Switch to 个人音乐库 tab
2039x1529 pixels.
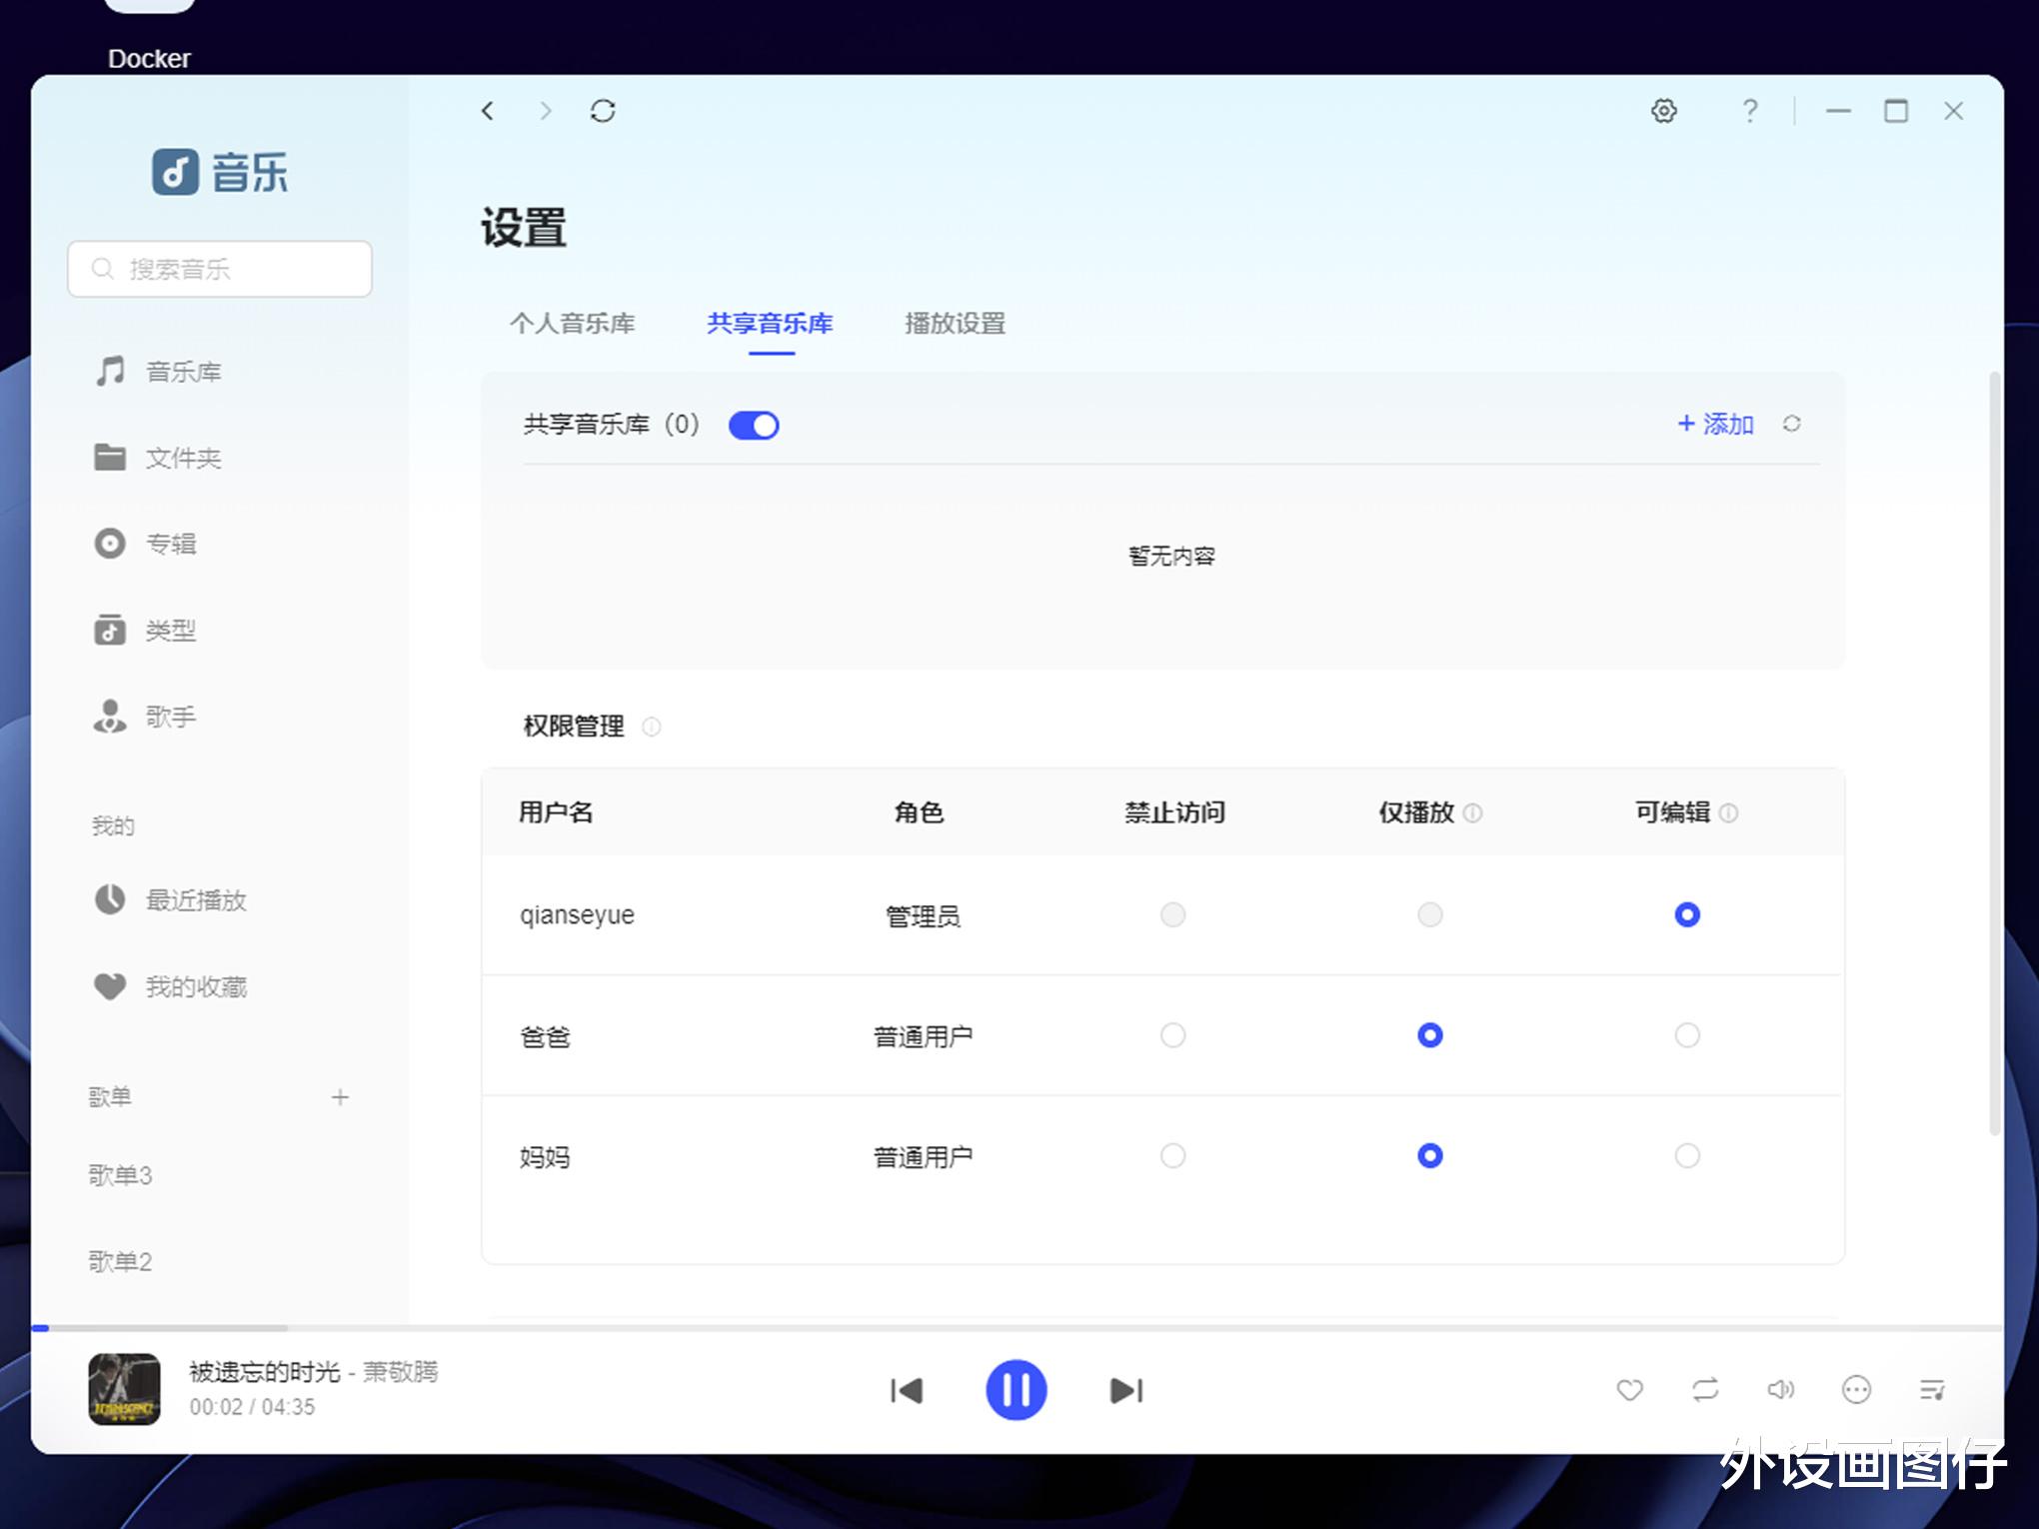tap(572, 324)
